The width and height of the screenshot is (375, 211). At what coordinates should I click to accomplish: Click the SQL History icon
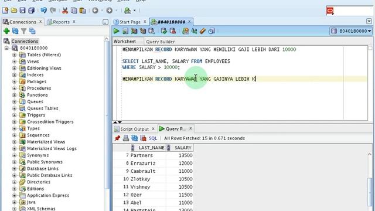[212, 31]
